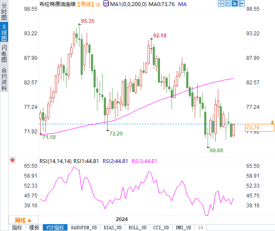Screen dimensions: 275x231
Task: Open the MA indicator chart icon
Action: tap(106, 3)
